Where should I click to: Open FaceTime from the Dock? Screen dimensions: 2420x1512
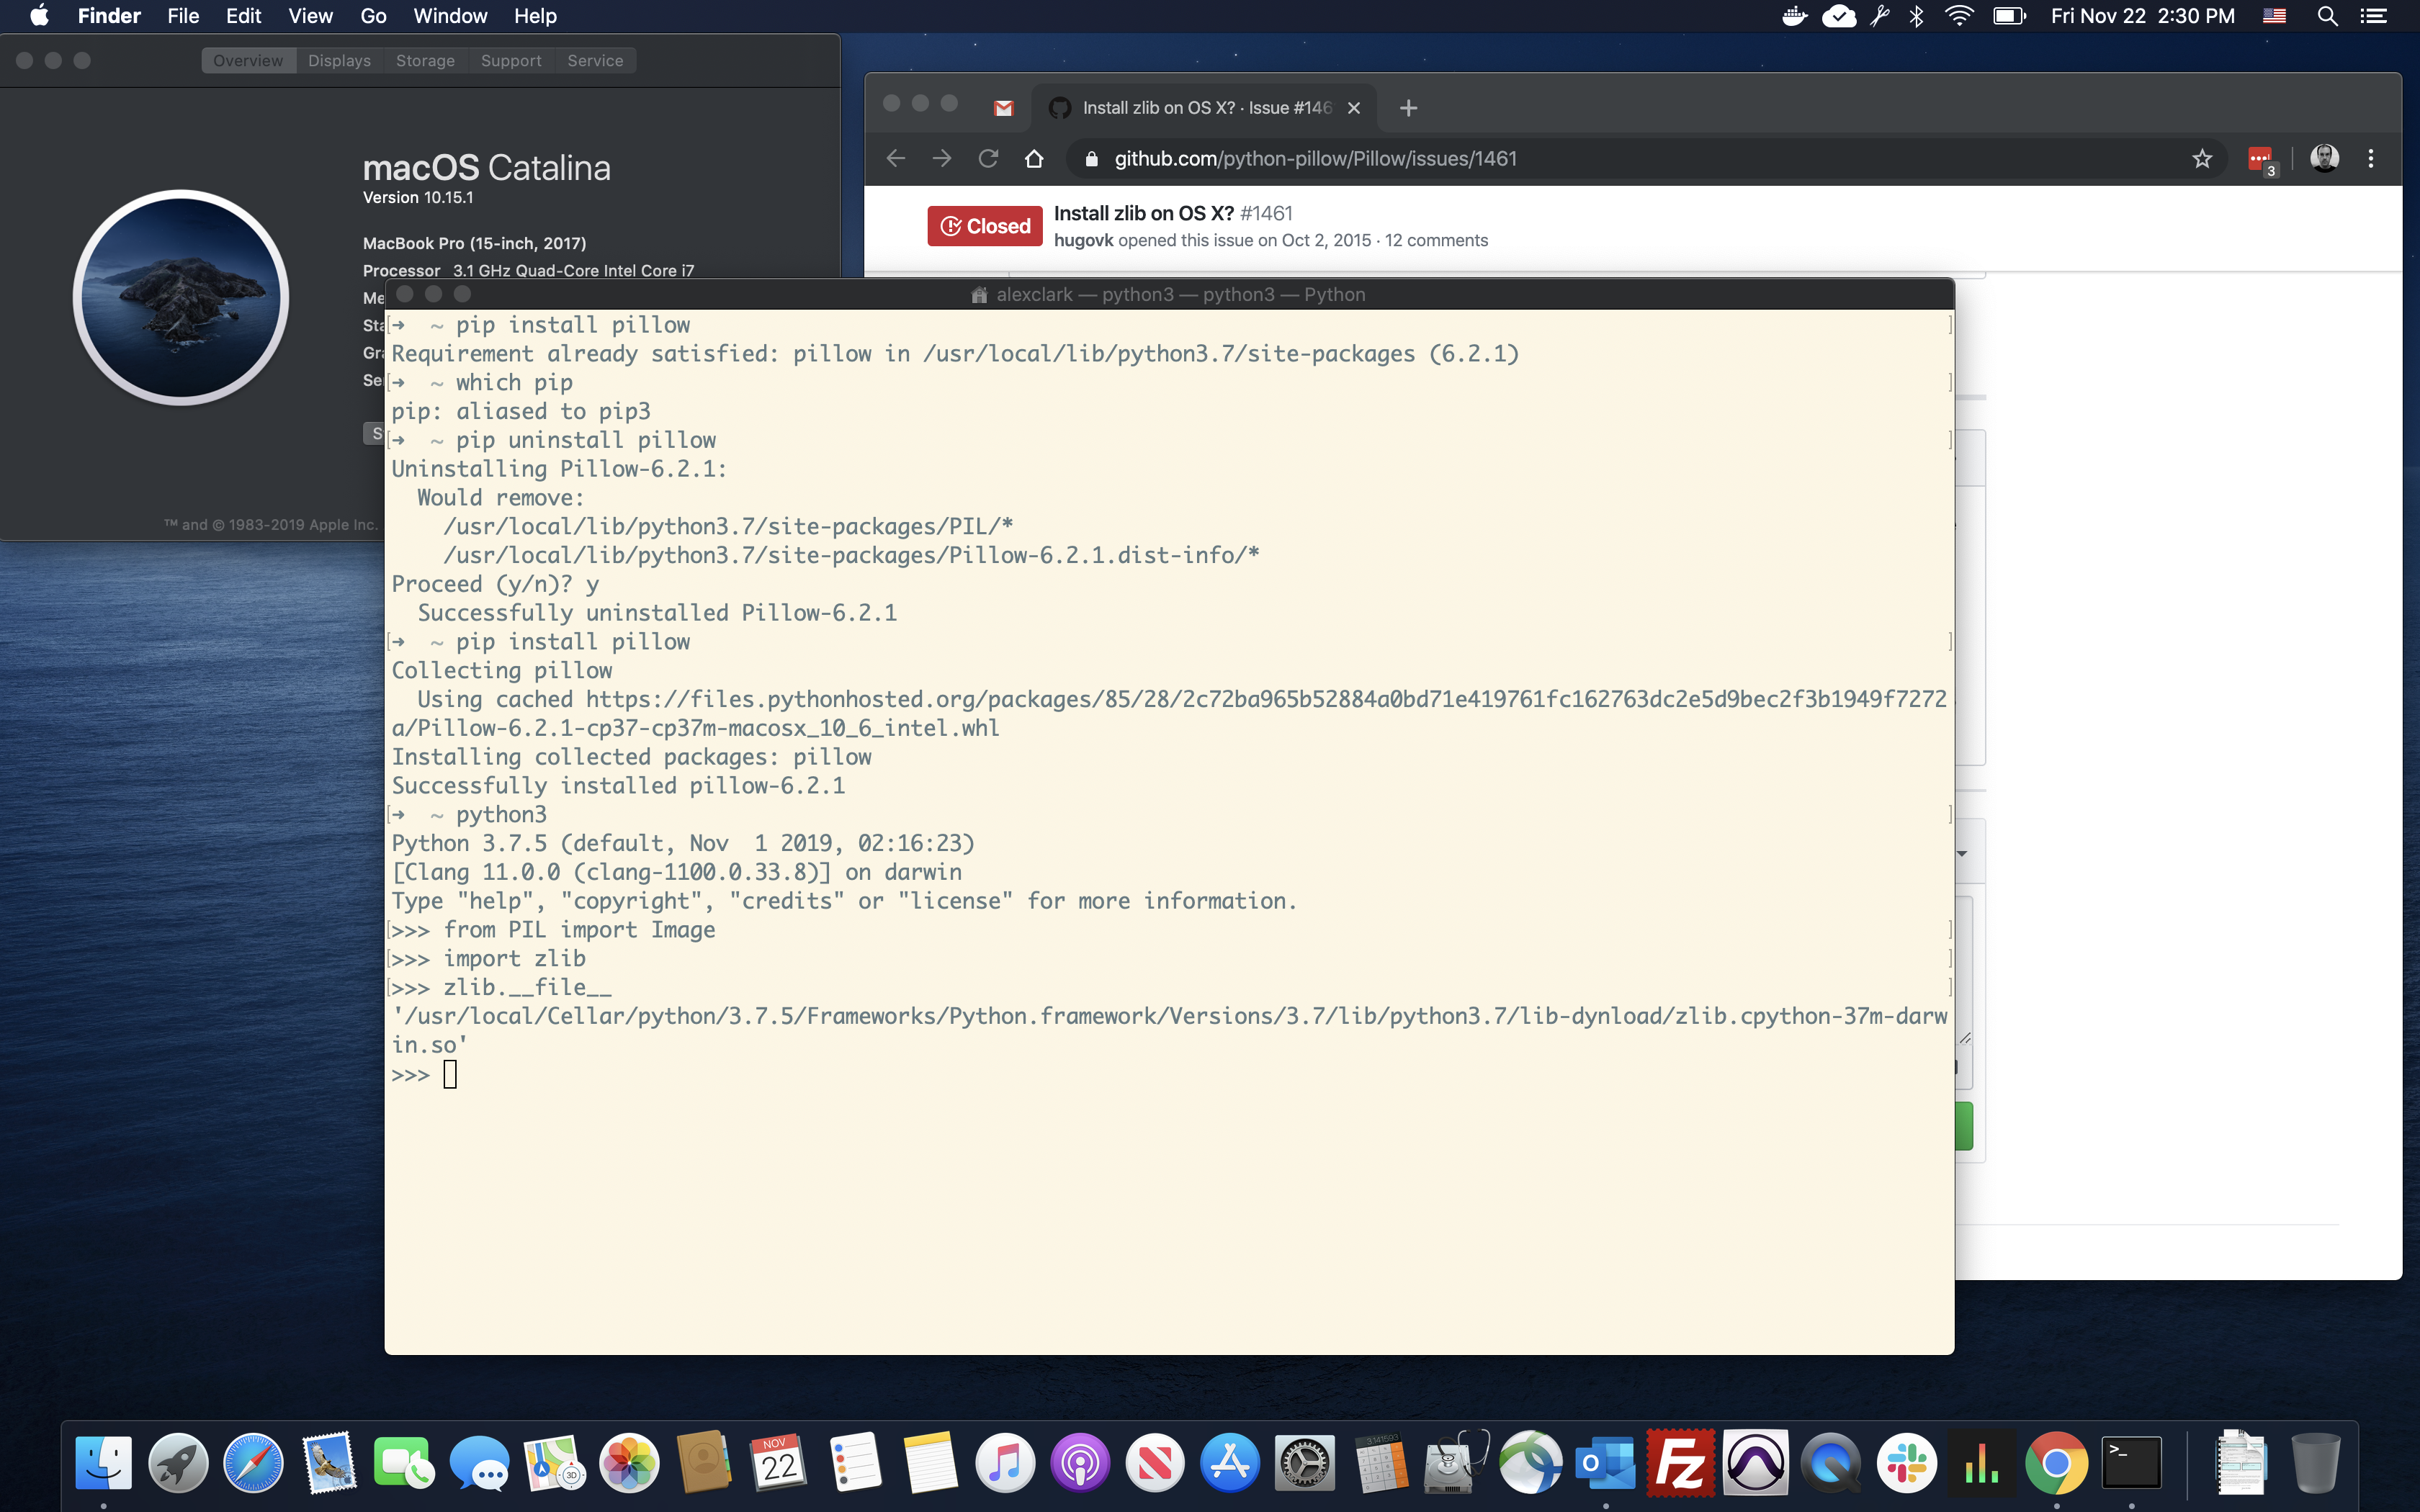[x=404, y=1463]
